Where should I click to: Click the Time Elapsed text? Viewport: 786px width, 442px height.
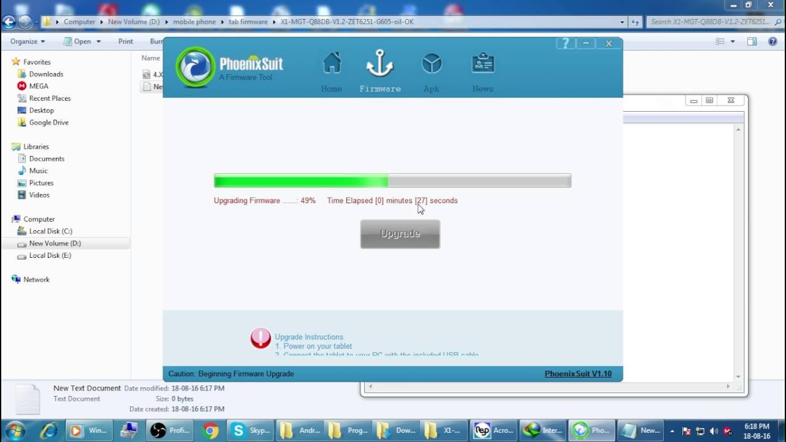coord(392,201)
